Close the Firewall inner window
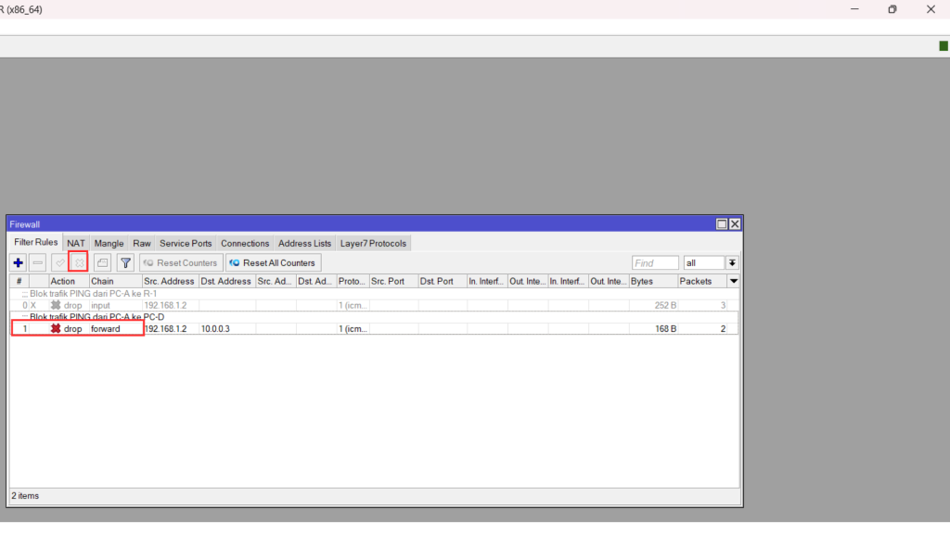Viewport: 950px width, 534px height. tap(735, 224)
